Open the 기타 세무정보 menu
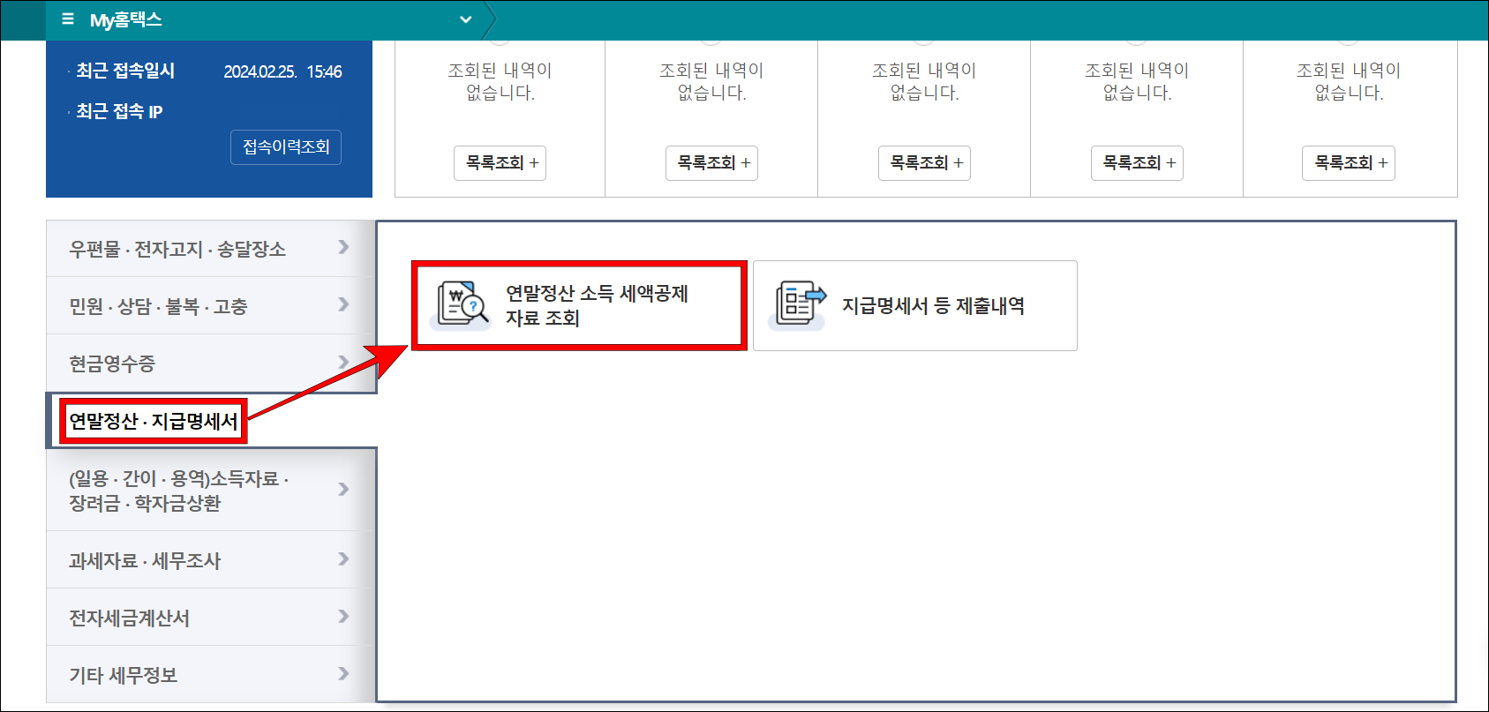Viewport: 1489px width, 712px height. pyautogui.click(x=211, y=675)
